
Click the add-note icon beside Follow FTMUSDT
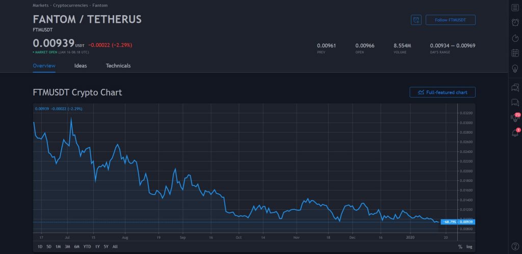[416, 20]
